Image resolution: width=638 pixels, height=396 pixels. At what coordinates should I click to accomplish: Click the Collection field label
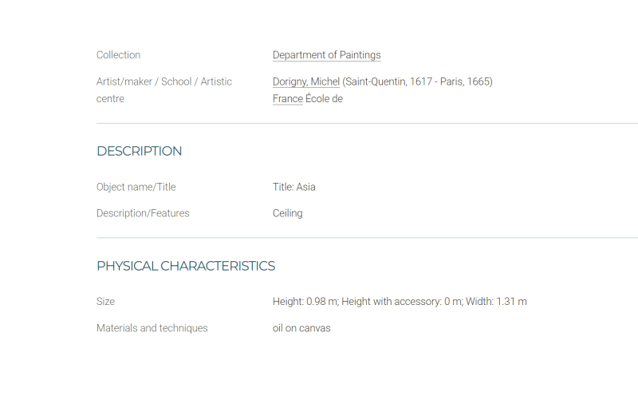118,55
